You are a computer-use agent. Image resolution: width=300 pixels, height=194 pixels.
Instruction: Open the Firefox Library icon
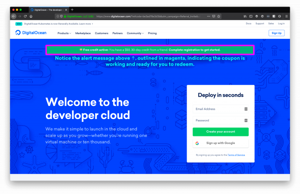click(245, 16)
